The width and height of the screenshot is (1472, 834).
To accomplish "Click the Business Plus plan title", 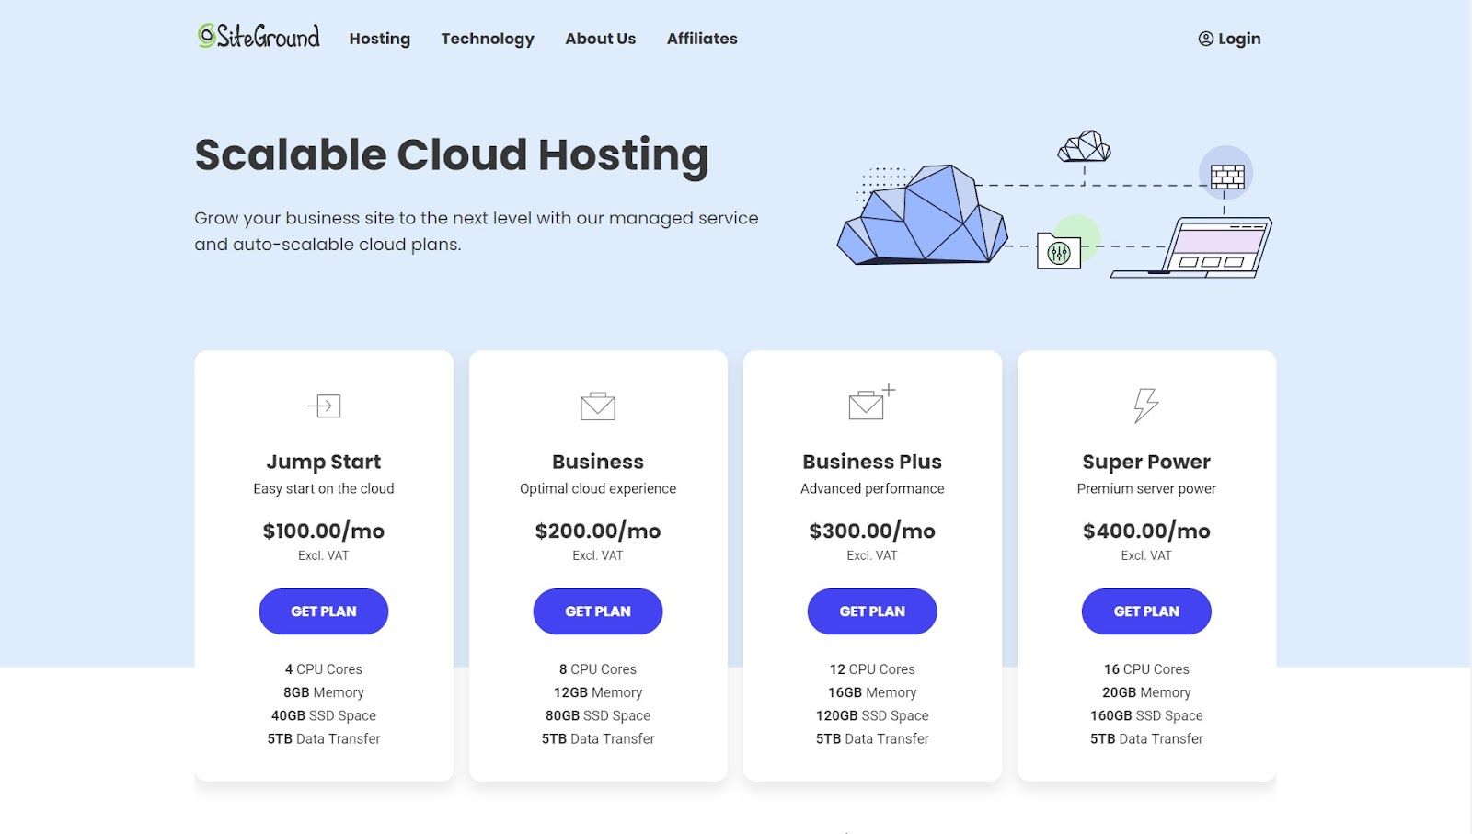I will coord(872,462).
